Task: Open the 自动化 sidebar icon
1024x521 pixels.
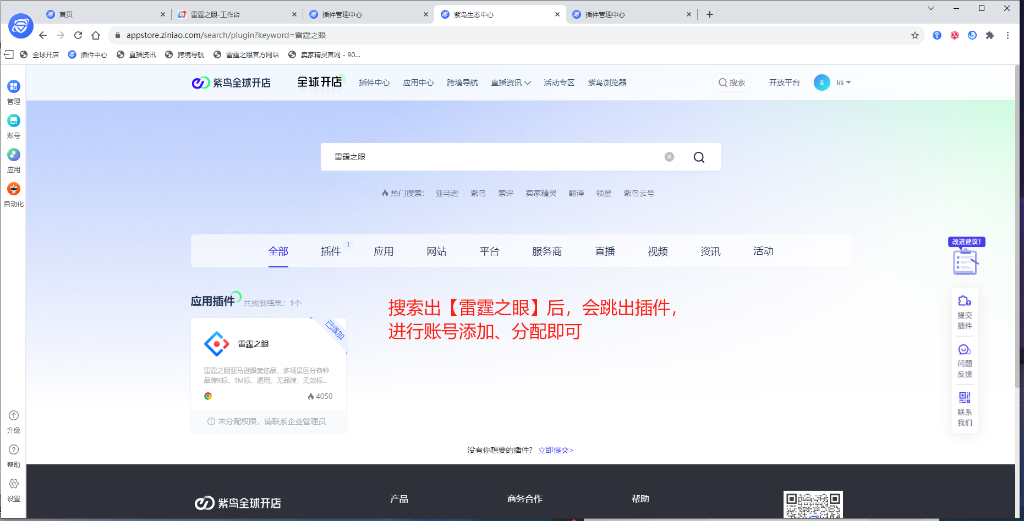Action: [x=14, y=189]
